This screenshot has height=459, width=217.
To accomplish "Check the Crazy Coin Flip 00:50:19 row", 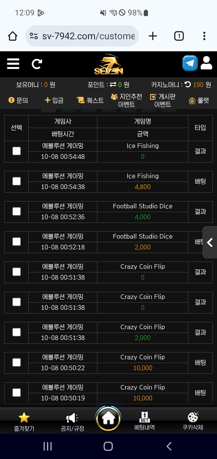I will click(17, 393).
